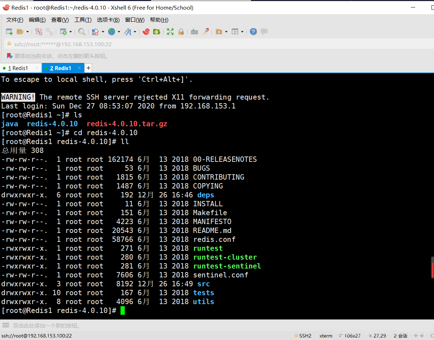Click the folder-plus toolbar icon
This screenshot has height=340, width=434.
[219, 32]
